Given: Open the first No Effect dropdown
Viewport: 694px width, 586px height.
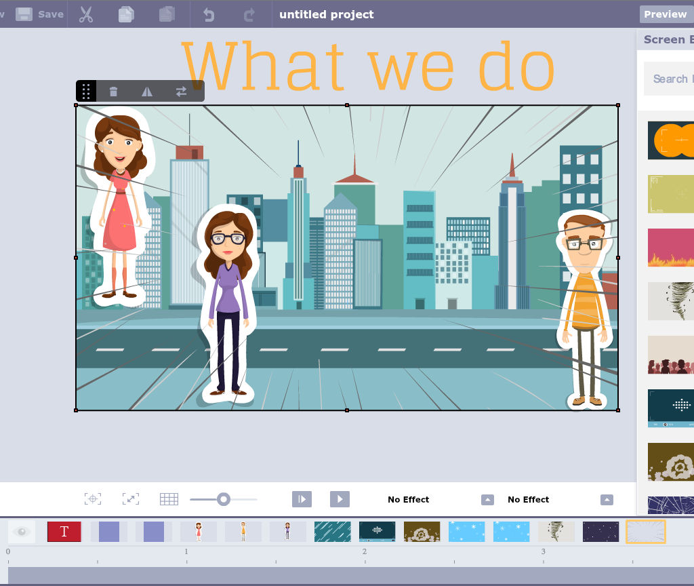Looking at the screenshot, I should (487, 499).
